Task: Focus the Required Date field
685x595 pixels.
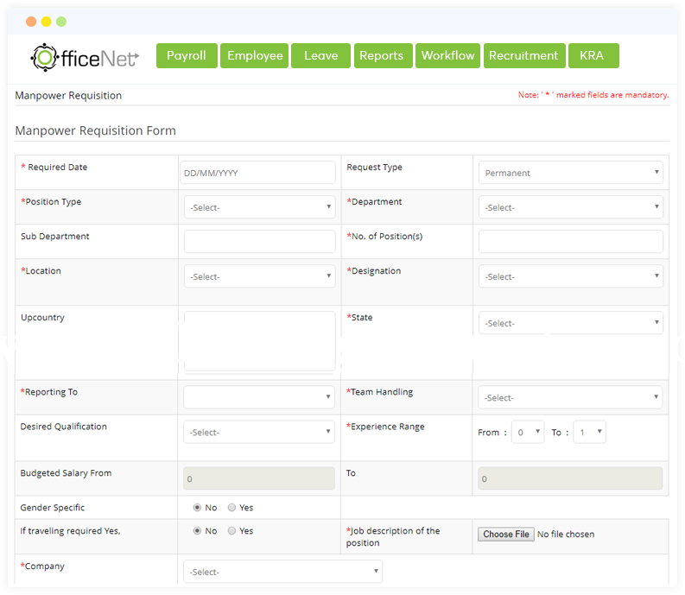Action: [257, 173]
